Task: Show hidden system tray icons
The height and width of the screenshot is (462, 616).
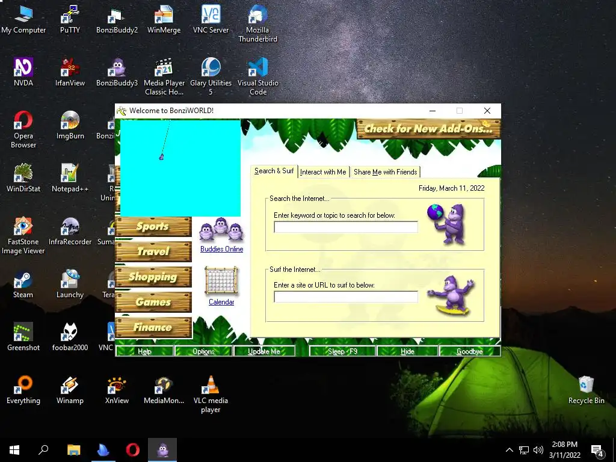Action: 509,450
